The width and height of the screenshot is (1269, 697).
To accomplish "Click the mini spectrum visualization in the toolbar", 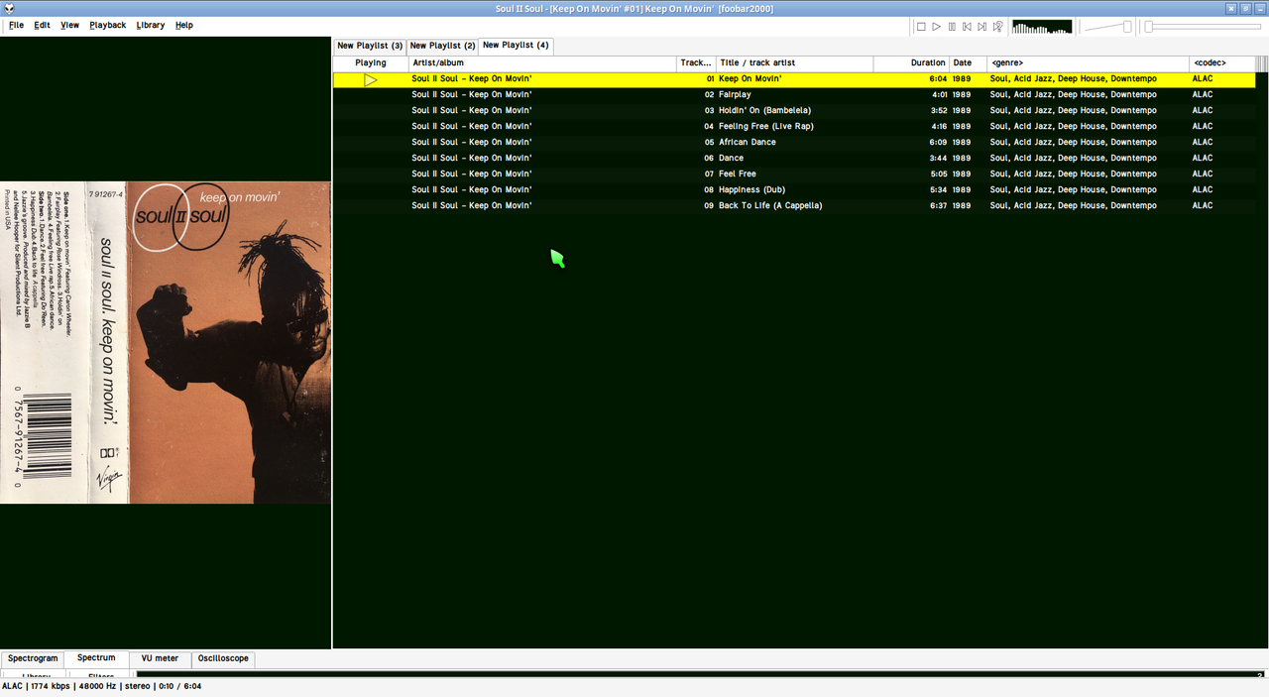I will (1042, 27).
